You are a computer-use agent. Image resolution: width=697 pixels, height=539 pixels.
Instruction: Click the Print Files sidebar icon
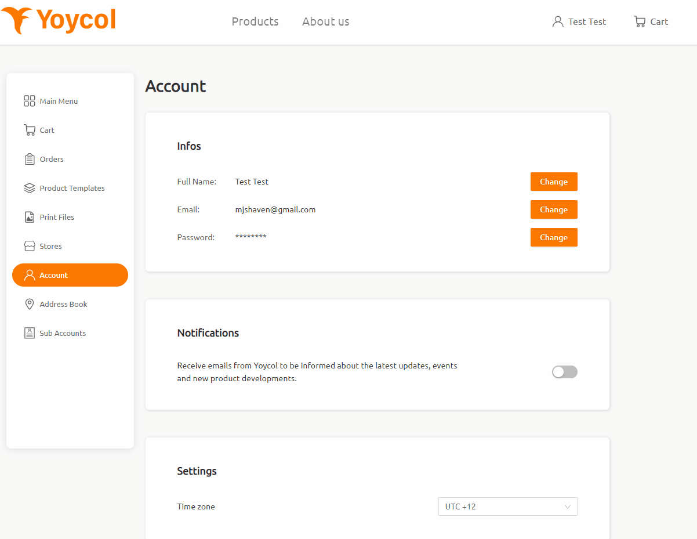pyautogui.click(x=30, y=216)
